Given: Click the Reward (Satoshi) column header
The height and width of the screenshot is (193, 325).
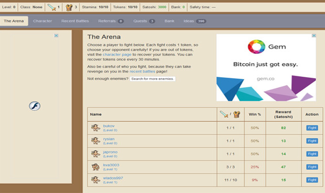Looking at the screenshot, I should pyautogui.click(x=283, y=114).
